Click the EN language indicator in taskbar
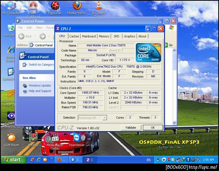This screenshot has height=171, width=219. tap(148, 160)
